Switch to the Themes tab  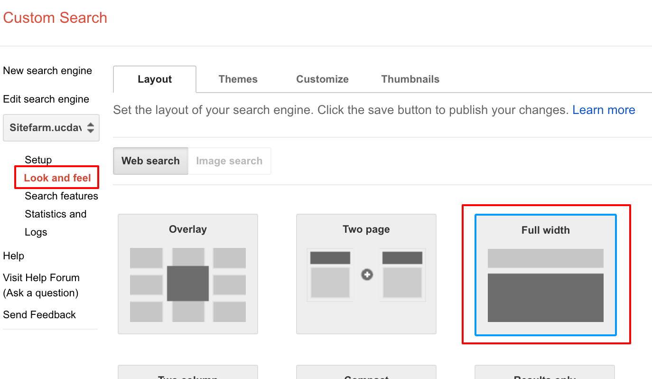(x=238, y=79)
